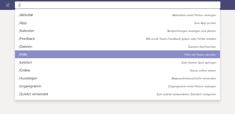Choose the /Zuletzt verwendet command
This screenshot has width=235, height=114.
point(117,94)
